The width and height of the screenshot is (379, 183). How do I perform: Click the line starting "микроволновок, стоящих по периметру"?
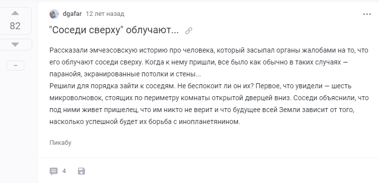(x=209, y=98)
